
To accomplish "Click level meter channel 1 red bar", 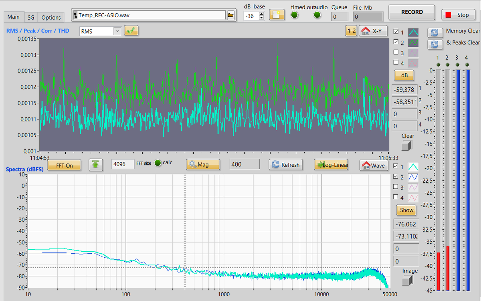I will [x=439, y=271].
